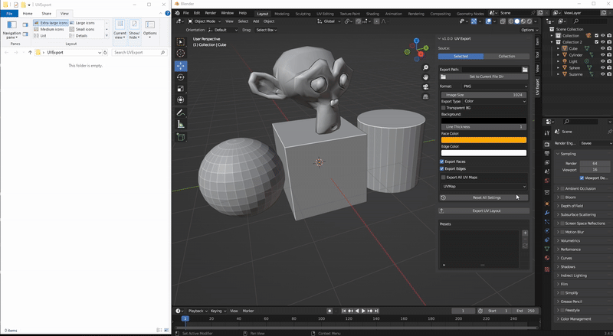Select the Annotate tool
Viewport: 613px width, 336px height.
point(181,113)
